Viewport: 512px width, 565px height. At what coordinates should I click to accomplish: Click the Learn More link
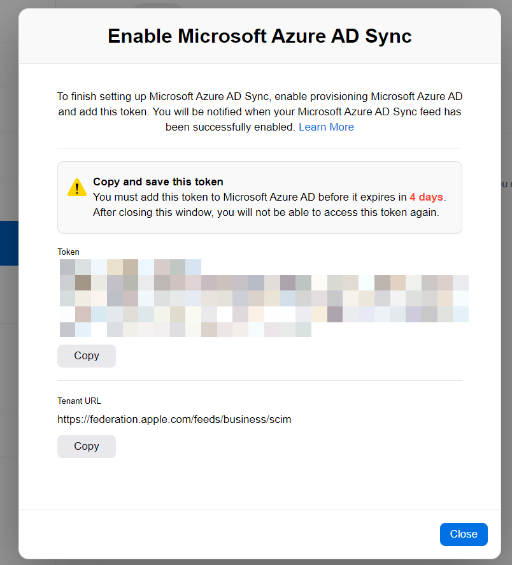click(326, 127)
